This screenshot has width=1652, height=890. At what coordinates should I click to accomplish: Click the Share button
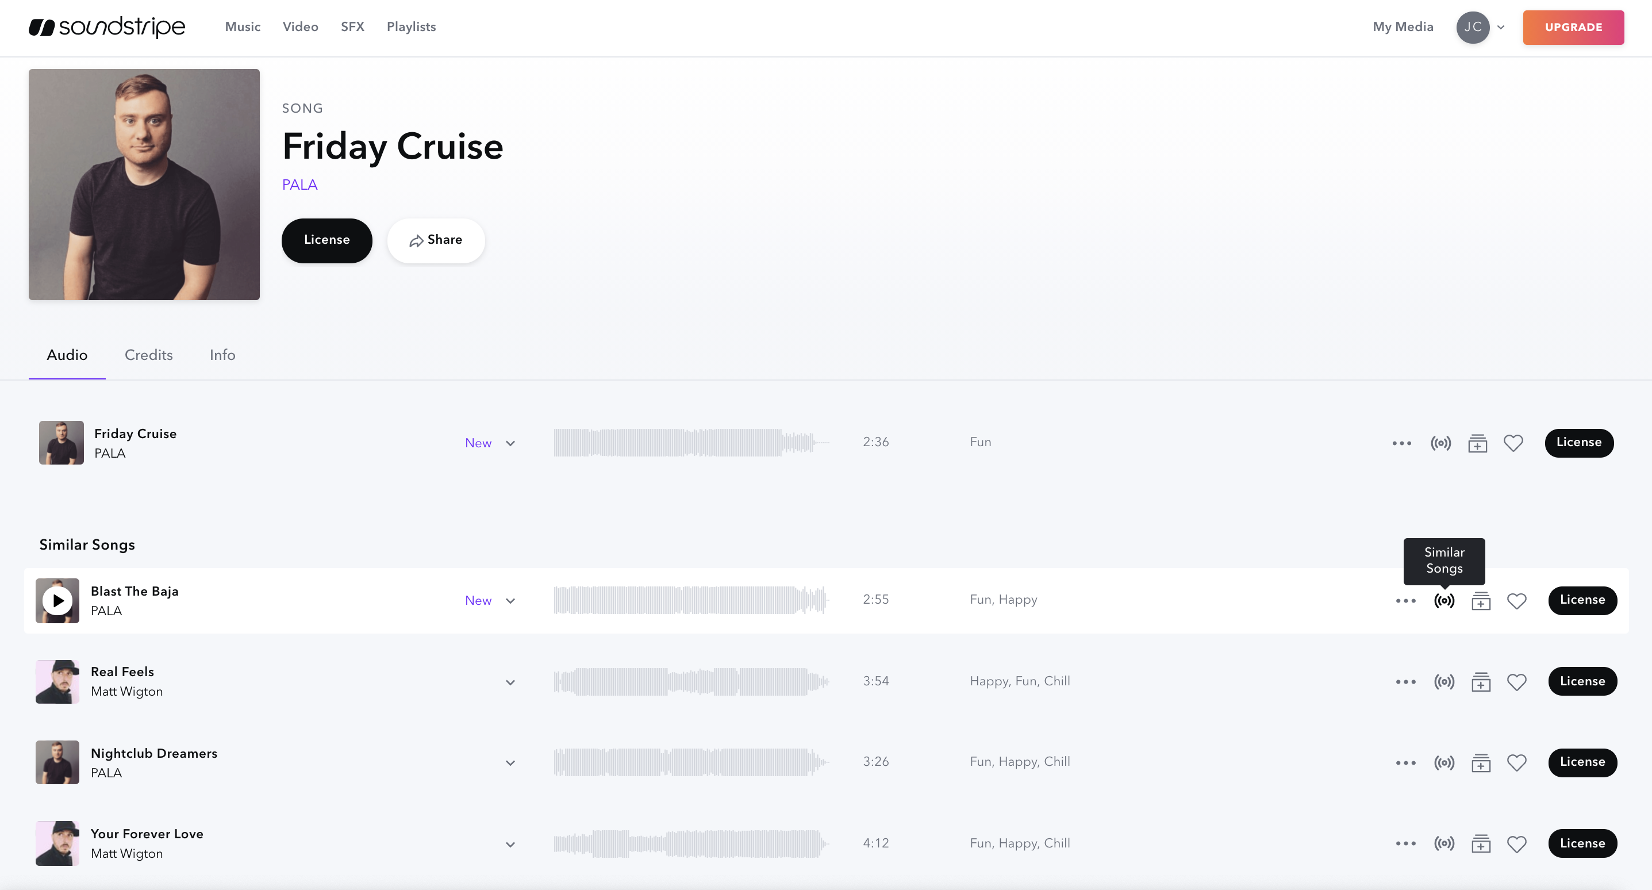(x=436, y=240)
